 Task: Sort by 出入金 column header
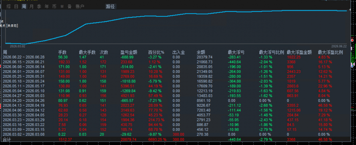[179, 52]
